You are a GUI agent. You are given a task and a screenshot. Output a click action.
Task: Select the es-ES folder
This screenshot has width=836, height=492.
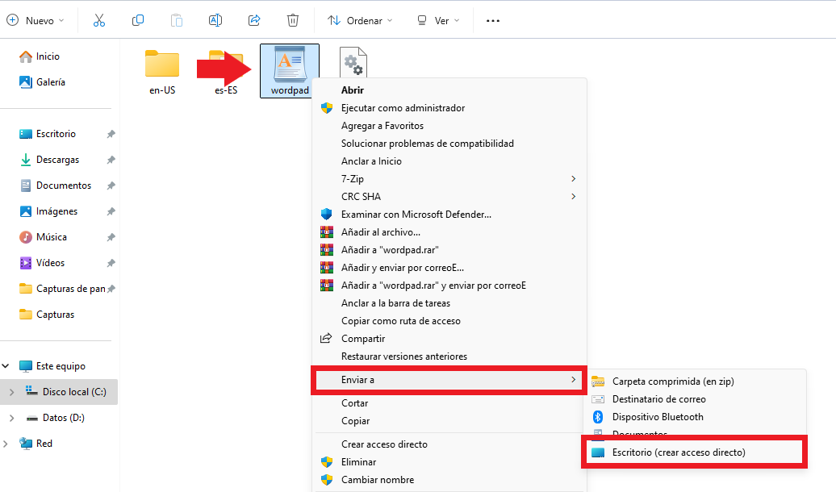[226, 72]
